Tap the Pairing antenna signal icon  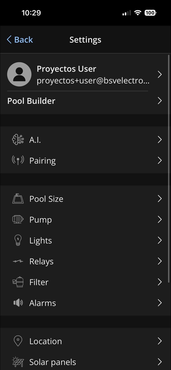click(18, 160)
